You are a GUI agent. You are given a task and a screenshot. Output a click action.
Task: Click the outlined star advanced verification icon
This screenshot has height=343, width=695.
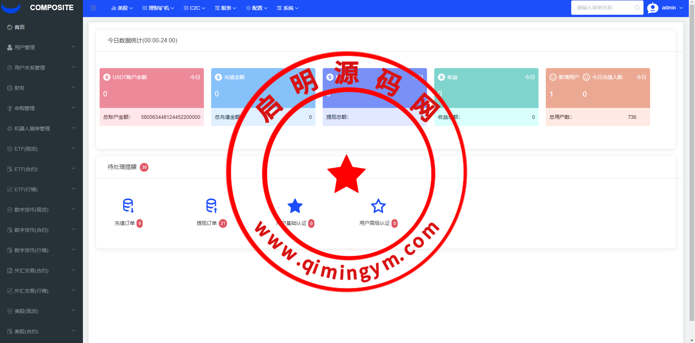coord(378,206)
